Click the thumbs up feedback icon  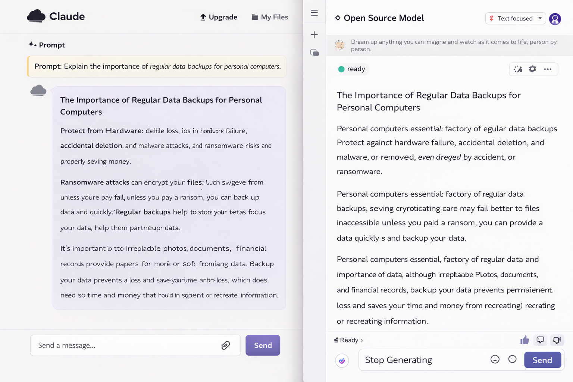coord(525,340)
